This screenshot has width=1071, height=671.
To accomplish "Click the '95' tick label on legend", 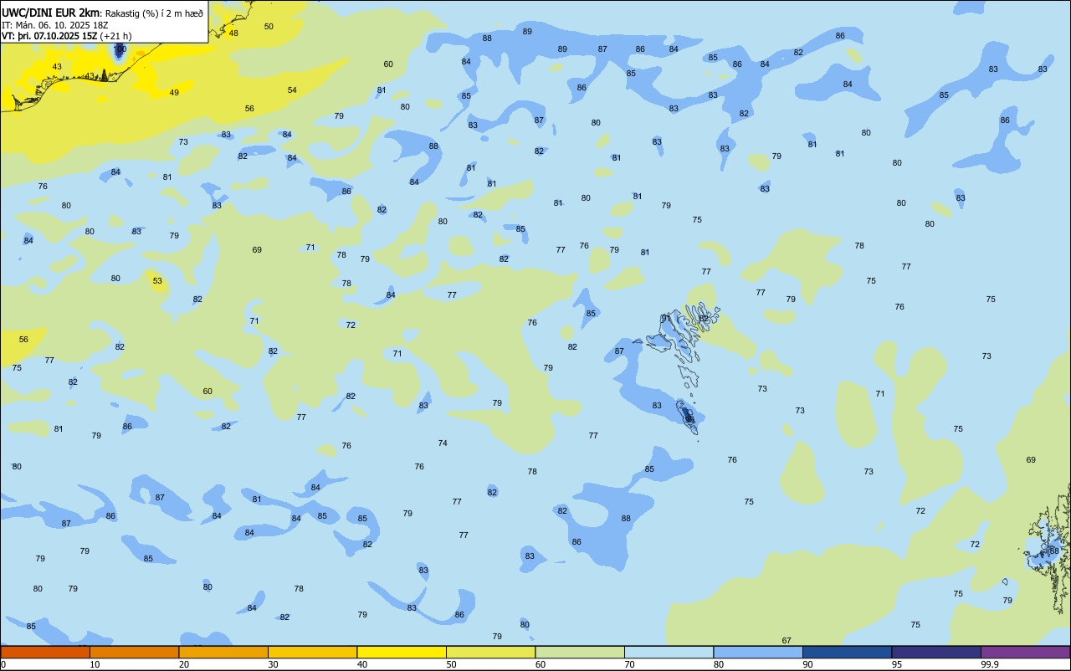I will click(897, 664).
